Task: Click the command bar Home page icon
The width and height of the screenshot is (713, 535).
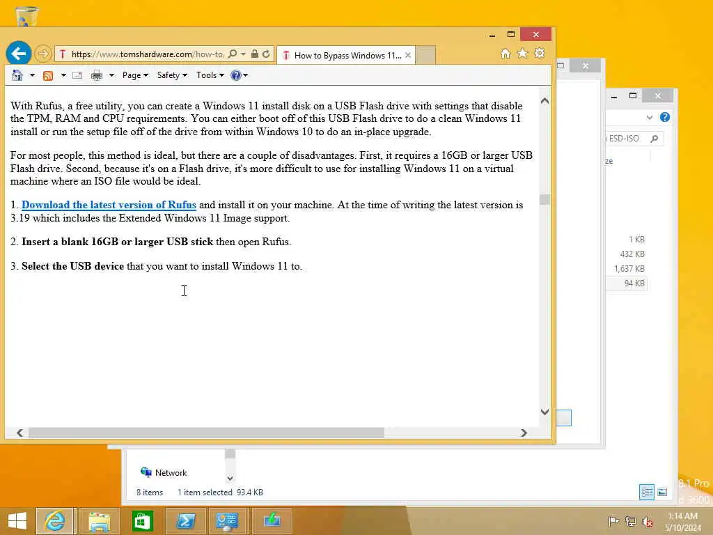Action: [17, 75]
